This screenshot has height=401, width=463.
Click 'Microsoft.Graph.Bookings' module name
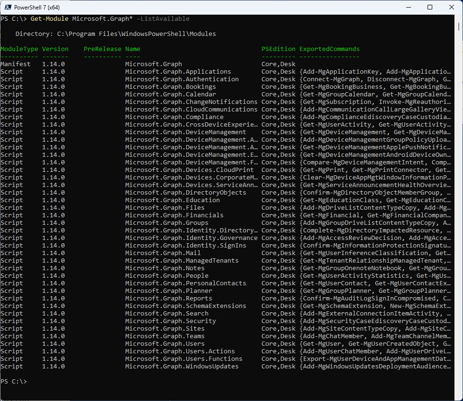point(170,87)
